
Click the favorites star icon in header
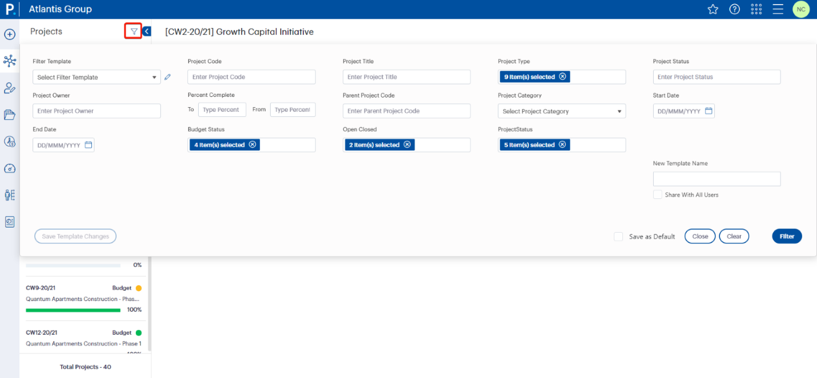(x=713, y=9)
